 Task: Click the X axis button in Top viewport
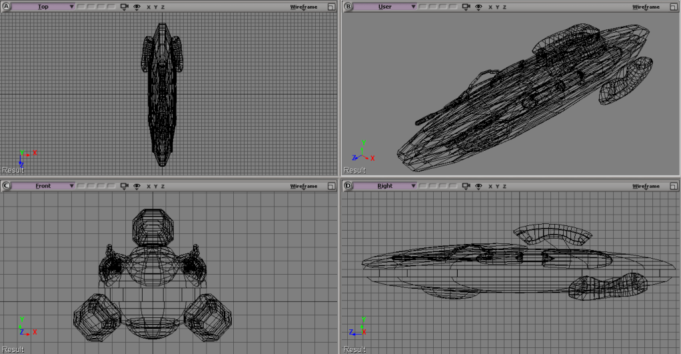point(149,7)
